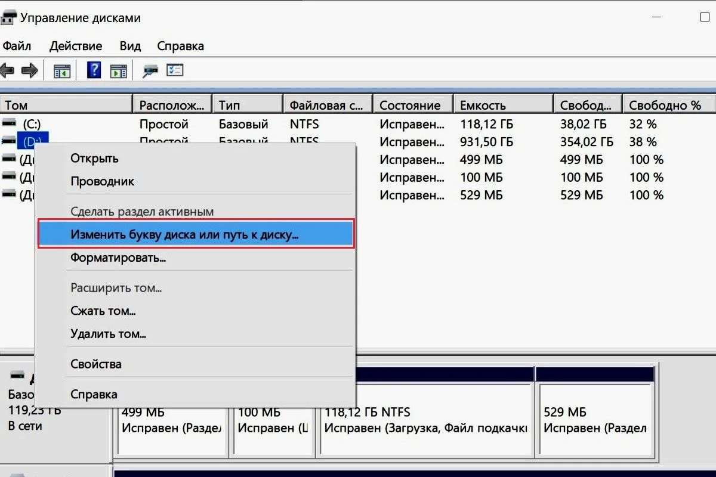
Task: Open the Действие menu
Action: pos(76,46)
